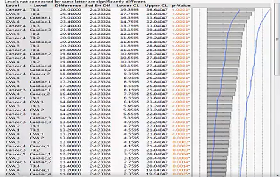
Task: Click the chart bar for the 11.00000 row
Action: pos(216,174)
